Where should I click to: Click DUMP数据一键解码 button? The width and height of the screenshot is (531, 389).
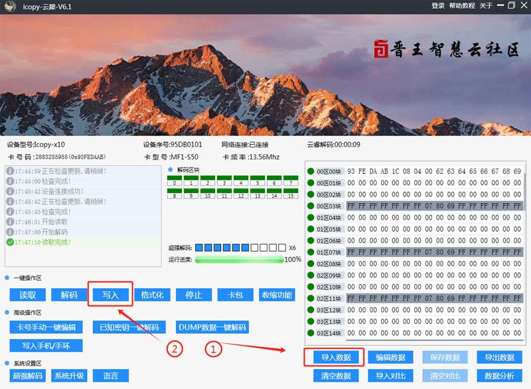(212, 327)
